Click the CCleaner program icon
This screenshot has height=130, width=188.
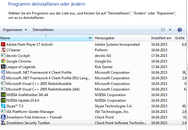(x=3, y=50)
